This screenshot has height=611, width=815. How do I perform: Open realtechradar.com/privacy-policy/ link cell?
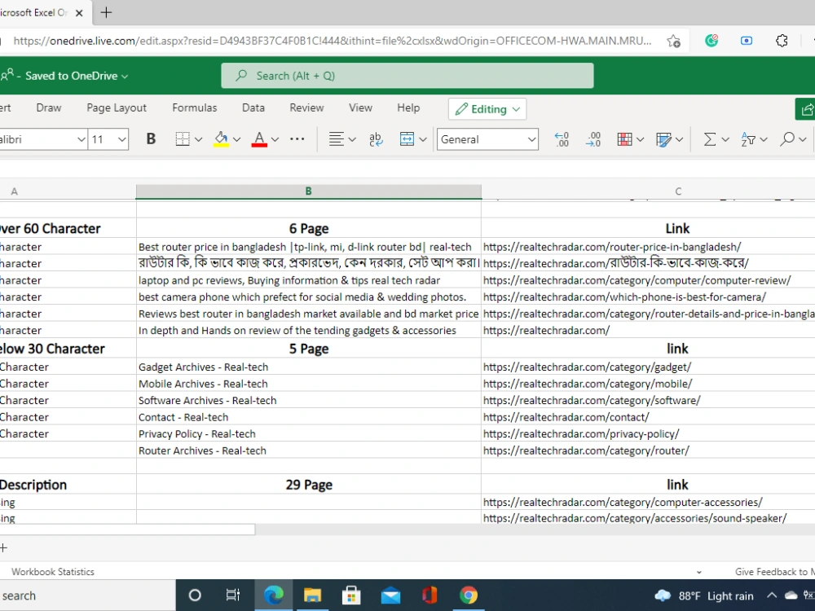(x=648, y=434)
